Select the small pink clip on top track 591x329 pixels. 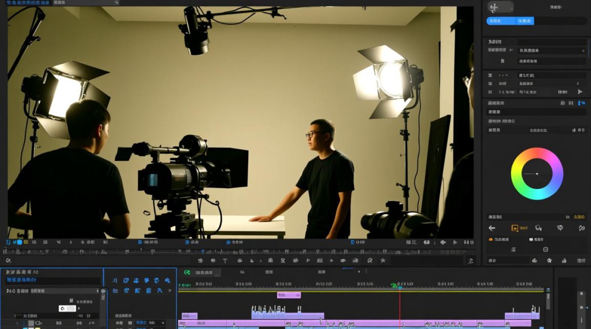[x=289, y=295]
